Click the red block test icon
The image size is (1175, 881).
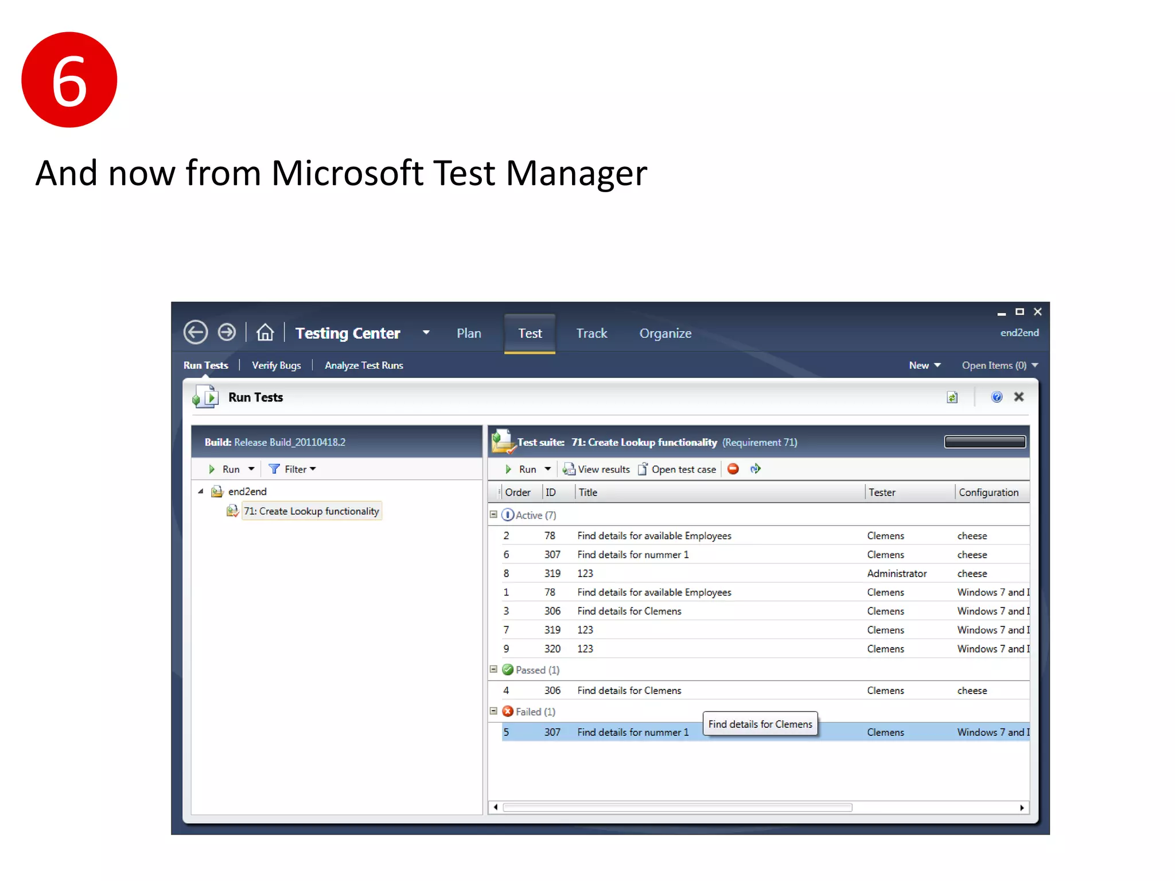tap(733, 469)
